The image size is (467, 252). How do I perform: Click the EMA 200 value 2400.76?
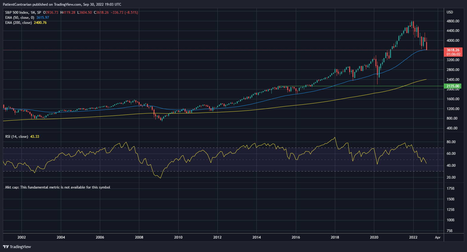(x=40, y=23)
